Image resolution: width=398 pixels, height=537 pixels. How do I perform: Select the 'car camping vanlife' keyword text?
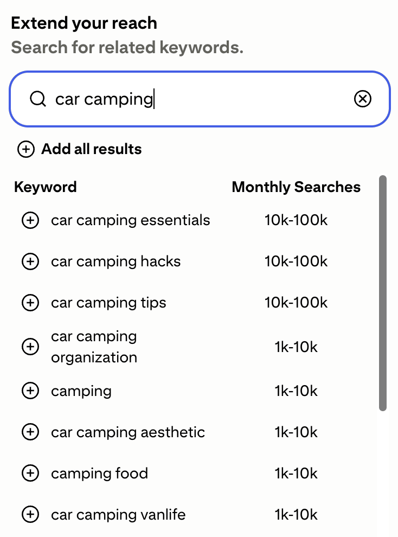[x=118, y=514]
